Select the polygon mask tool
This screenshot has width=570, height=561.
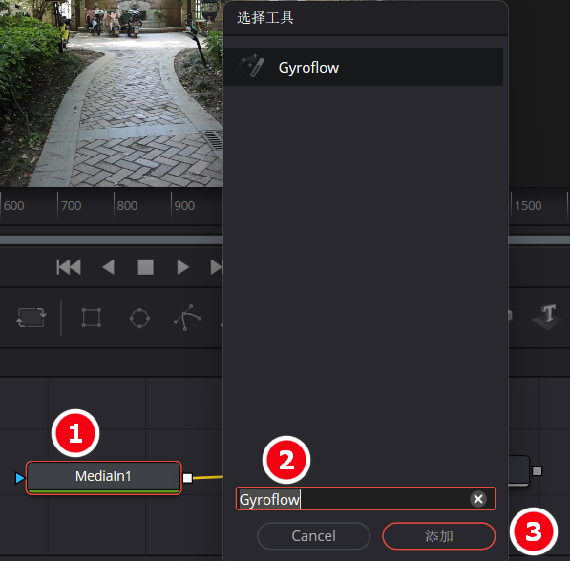[187, 318]
